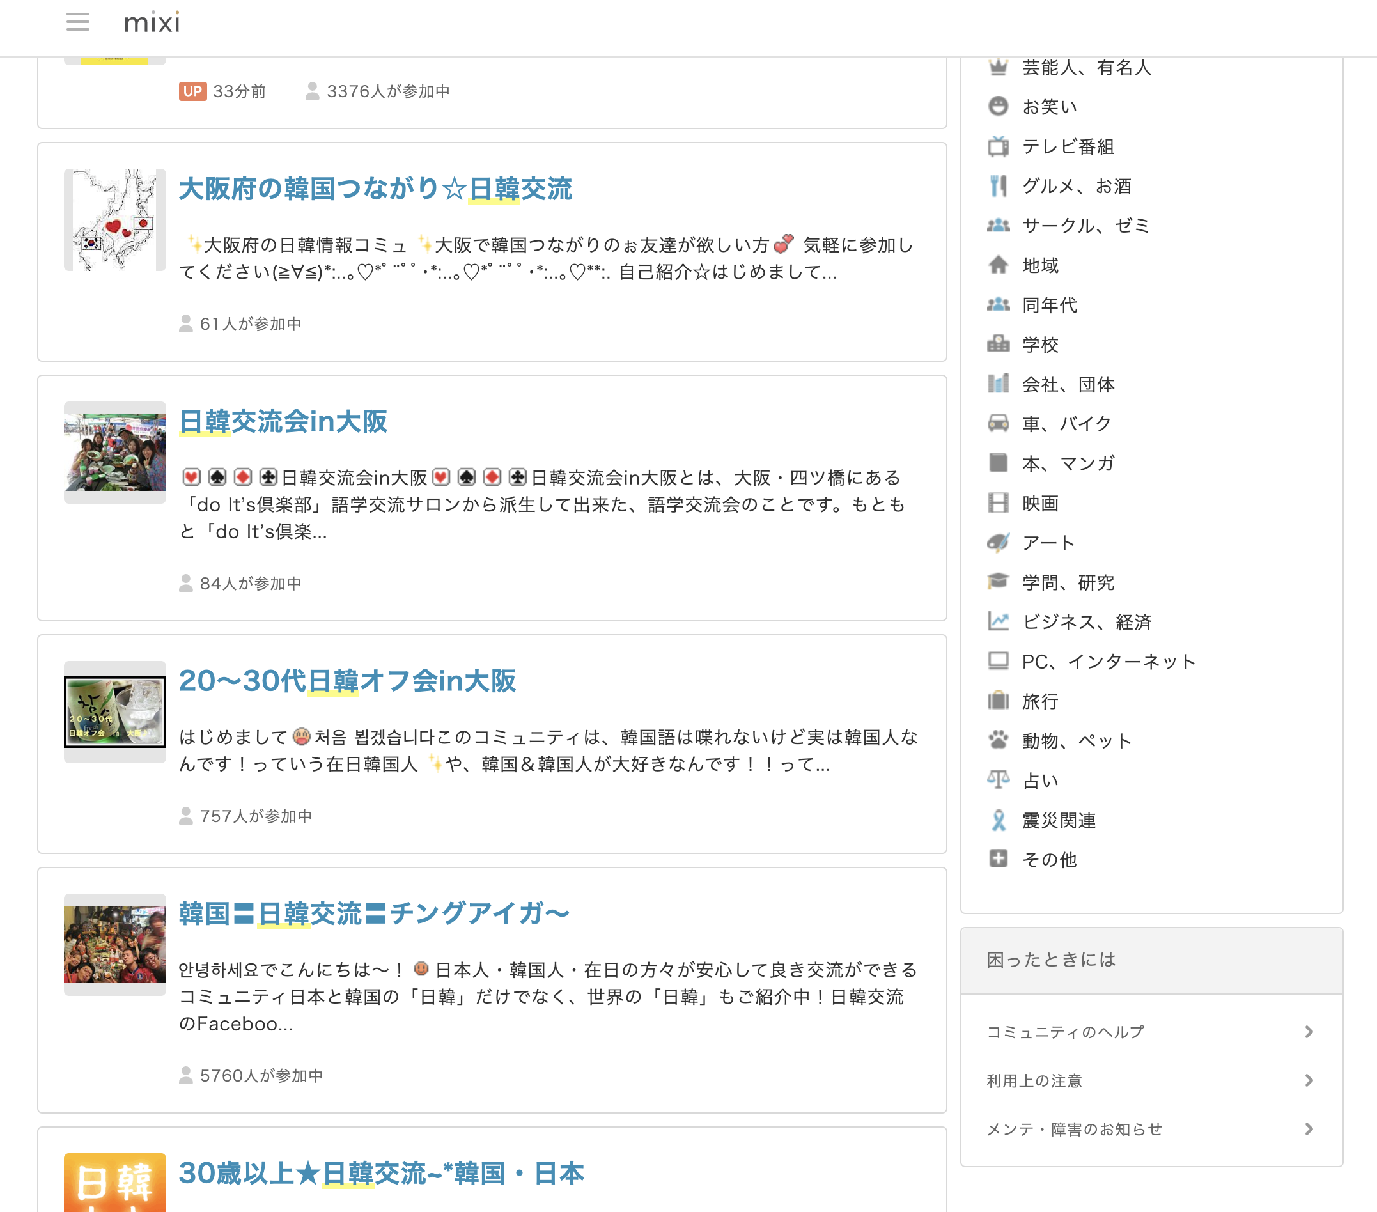
Task: Select the PC、インターネット category
Action: click(x=1109, y=662)
